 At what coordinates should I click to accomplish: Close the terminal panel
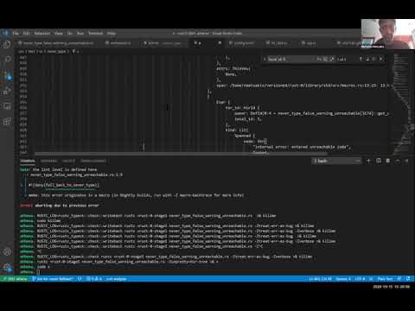(407, 161)
